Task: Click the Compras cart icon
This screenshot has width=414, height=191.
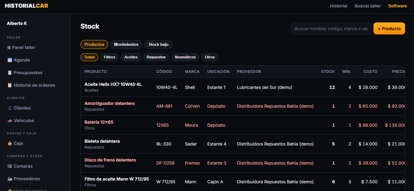Action: pyautogui.click(x=10, y=166)
